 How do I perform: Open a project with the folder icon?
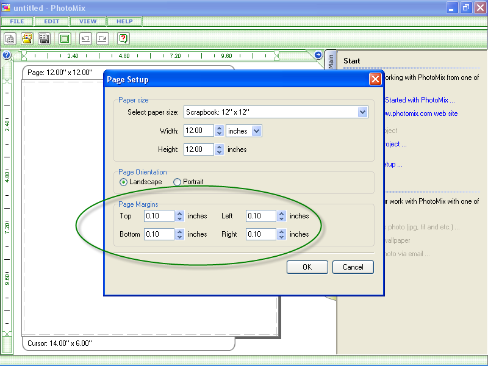coord(27,39)
